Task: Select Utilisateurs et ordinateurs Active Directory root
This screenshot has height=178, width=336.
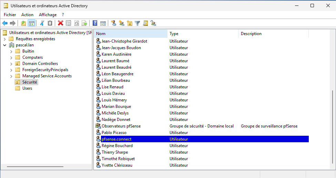Action: pyautogui.click(x=50, y=33)
